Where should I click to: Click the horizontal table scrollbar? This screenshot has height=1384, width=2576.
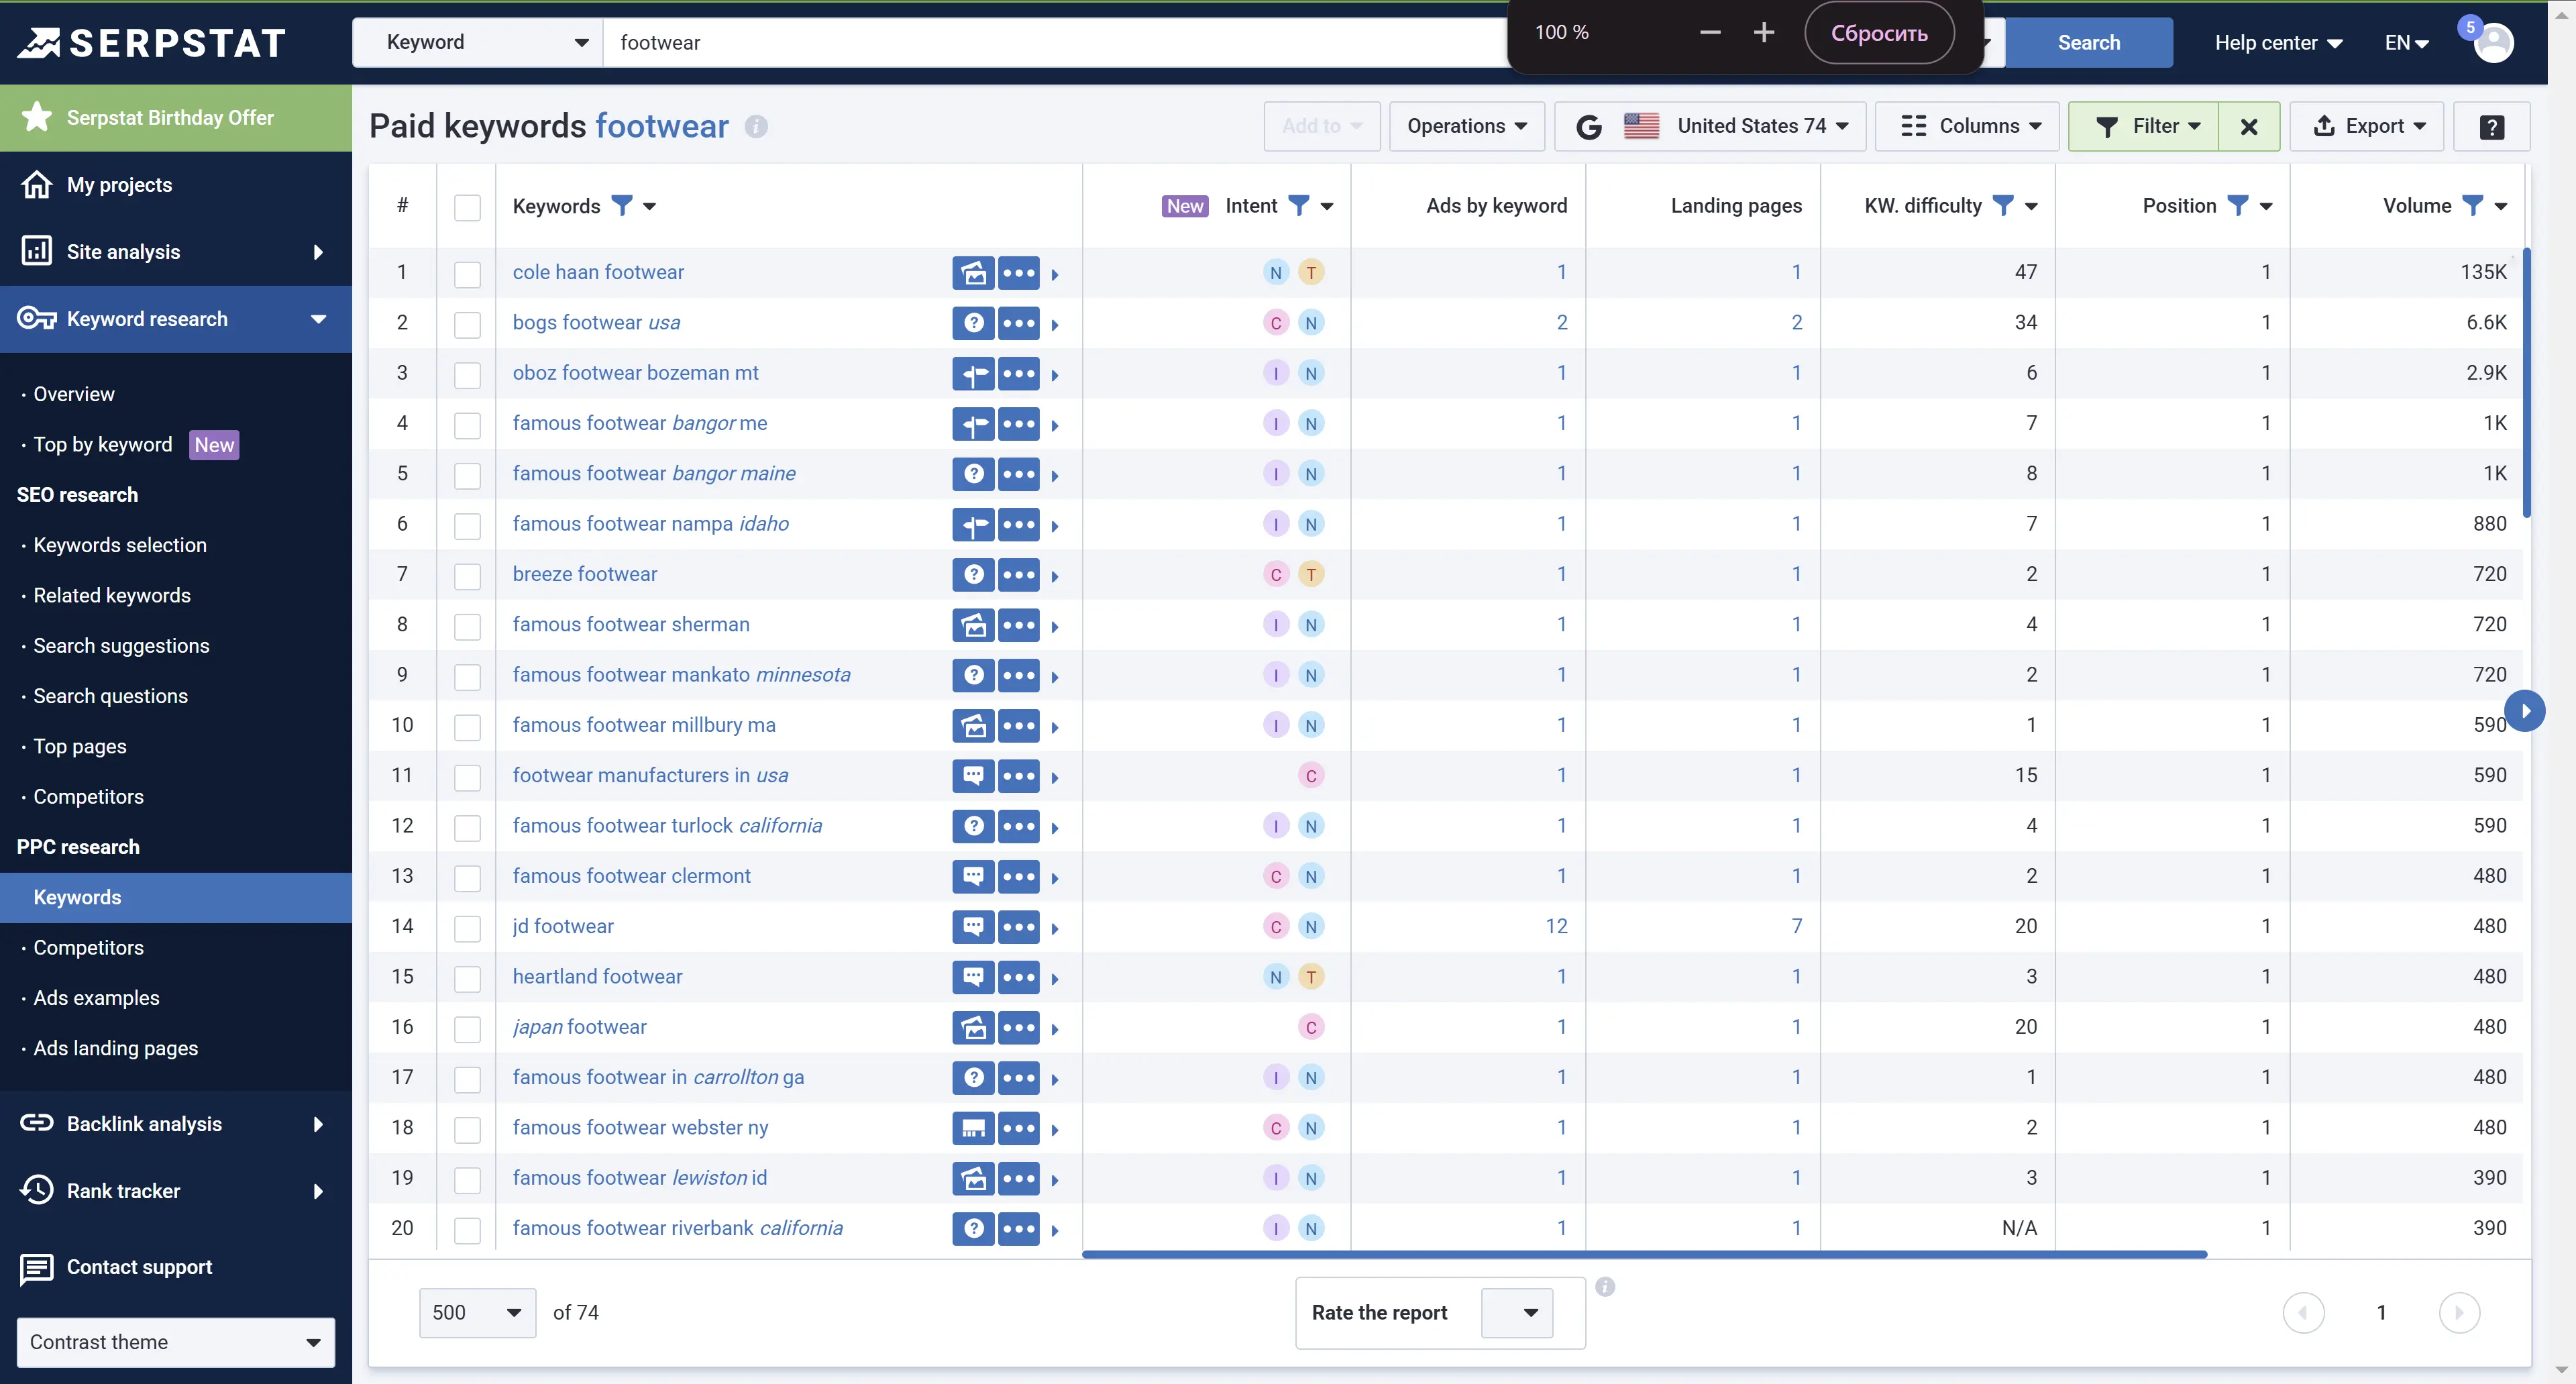[x=1644, y=1254]
